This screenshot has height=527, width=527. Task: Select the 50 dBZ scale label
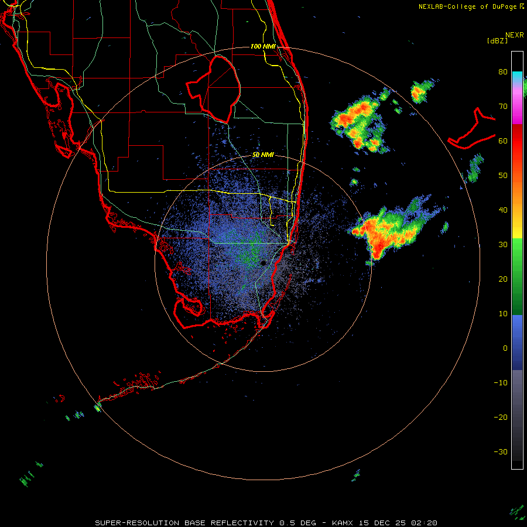click(x=503, y=176)
